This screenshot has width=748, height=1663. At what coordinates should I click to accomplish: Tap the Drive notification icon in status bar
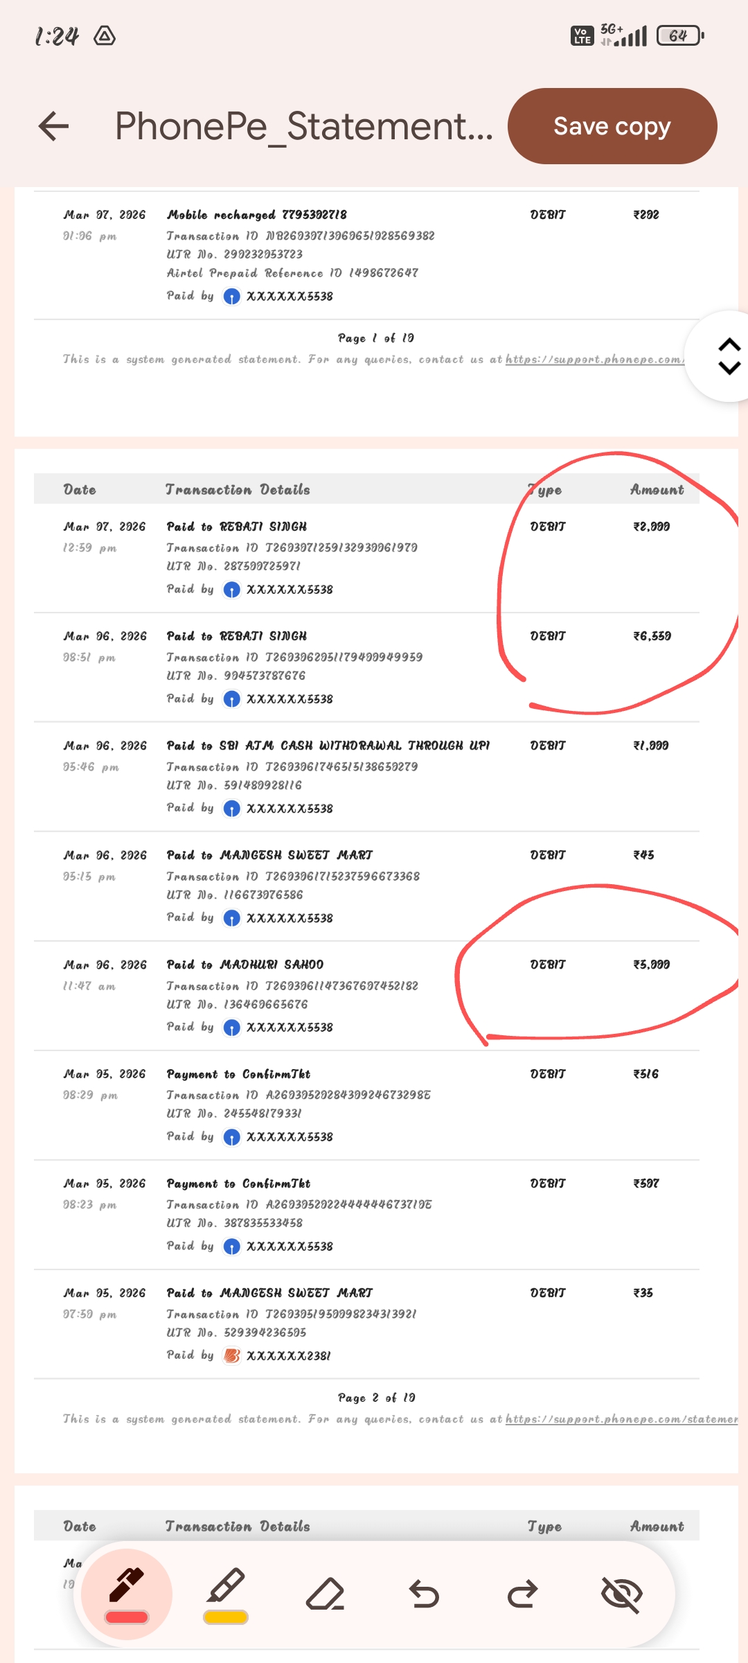[105, 35]
